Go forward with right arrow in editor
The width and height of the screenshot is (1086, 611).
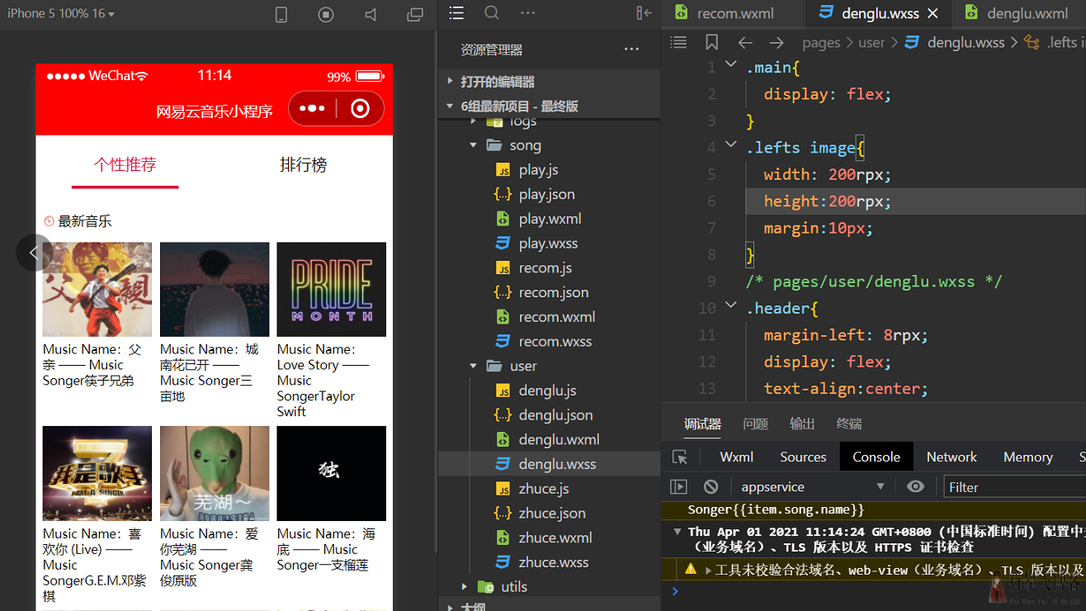(x=777, y=42)
